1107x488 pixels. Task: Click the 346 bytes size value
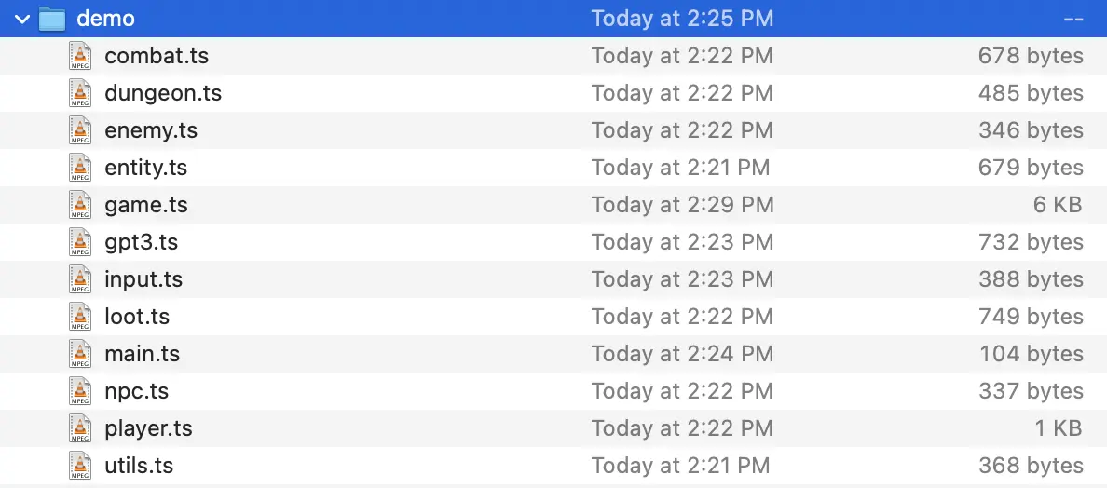click(x=1031, y=130)
